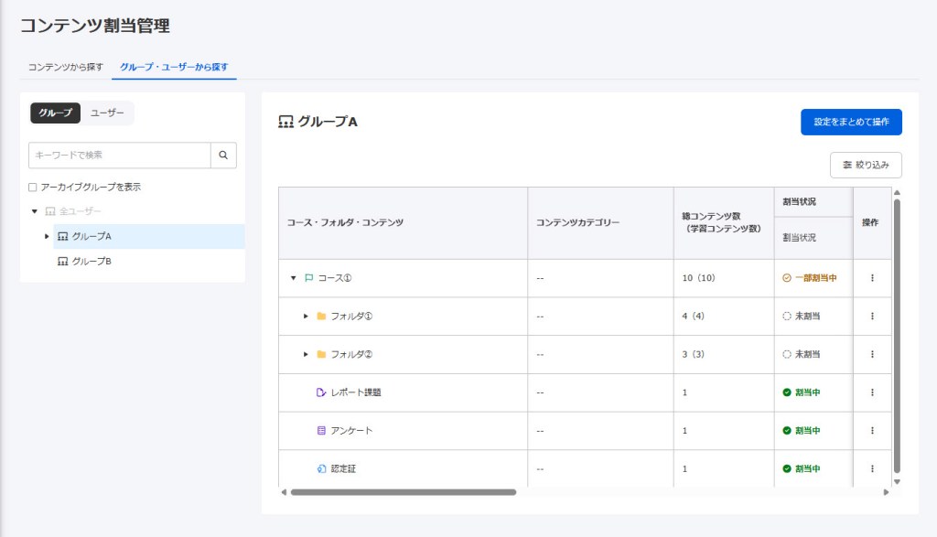Switch to the グループ toggle button
Screen dimensions: 937x537
pyautogui.click(x=56, y=113)
